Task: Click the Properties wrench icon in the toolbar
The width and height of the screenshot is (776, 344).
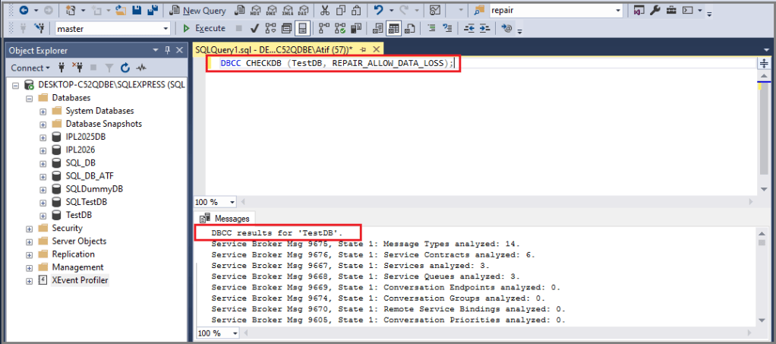Action: [655, 11]
